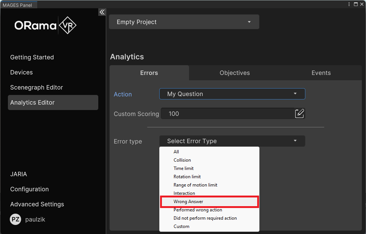Expand the Select Error Type dropdown
This screenshot has height=234, width=366.
pos(232,141)
